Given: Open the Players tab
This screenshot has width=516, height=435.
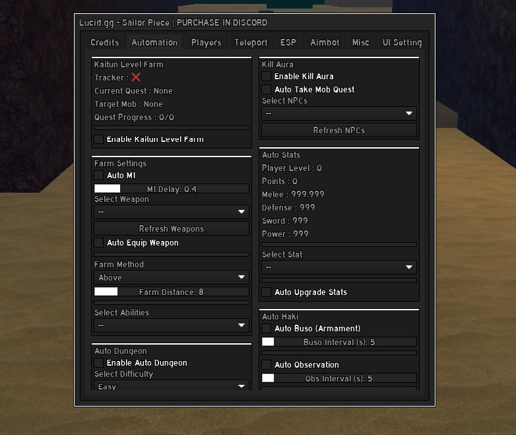Looking at the screenshot, I should tap(206, 42).
